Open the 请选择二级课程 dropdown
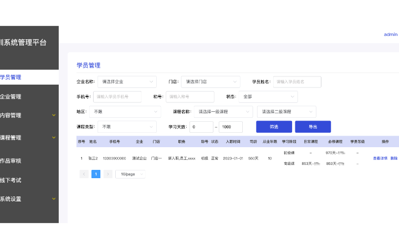Screen dimensions: 399x249 pos(287,112)
